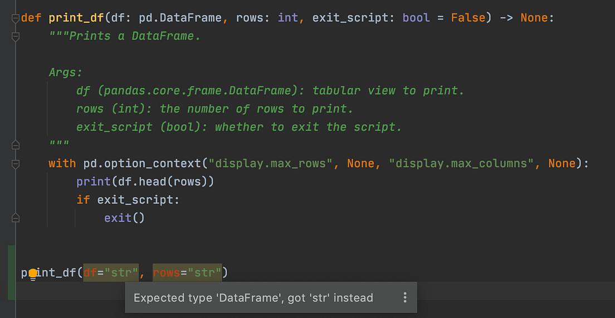Click the highlighted rows="str" argument
Viewport: 615px width, 318px height.
(187, 272)
